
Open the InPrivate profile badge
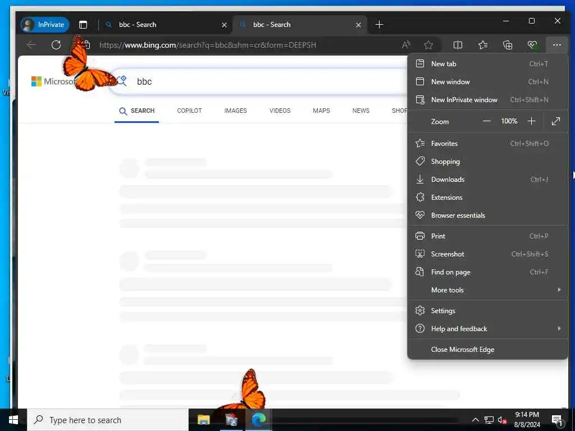[44, 25]
